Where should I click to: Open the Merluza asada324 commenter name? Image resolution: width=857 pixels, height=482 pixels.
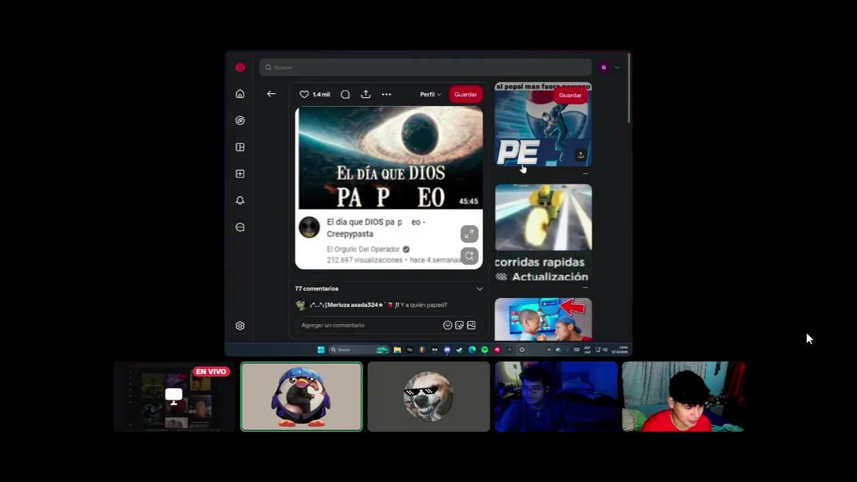(347, 305)
